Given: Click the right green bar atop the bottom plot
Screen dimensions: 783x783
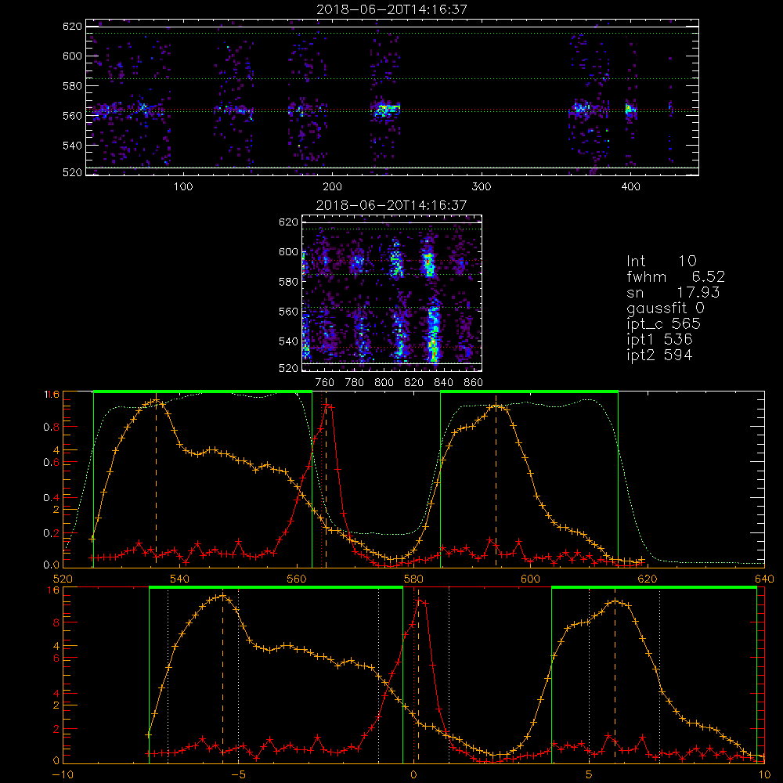Looking at the screenshot, I should pyautogui.click(x=654, y=588).
